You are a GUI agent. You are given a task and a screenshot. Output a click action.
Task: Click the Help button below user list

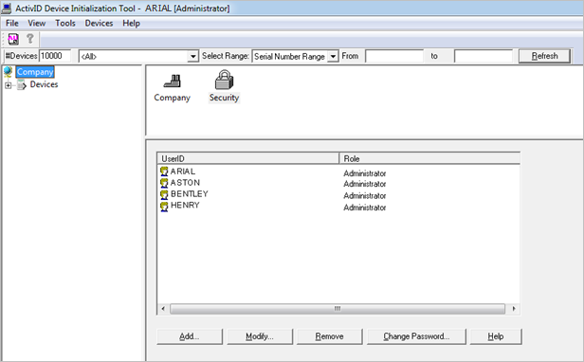[x=496, y=336]
